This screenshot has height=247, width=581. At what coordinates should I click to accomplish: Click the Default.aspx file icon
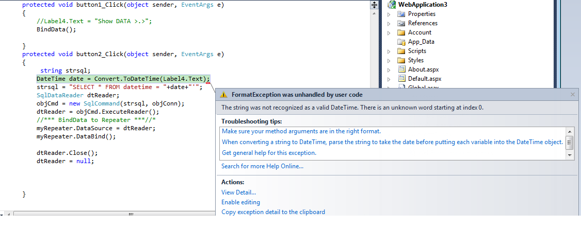point(401,79)
